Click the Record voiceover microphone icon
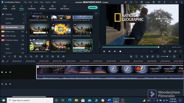Screen dimensions: 184x103 pos(142,57)
